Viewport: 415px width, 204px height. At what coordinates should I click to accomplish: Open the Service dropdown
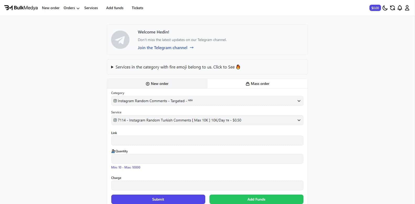point(207,120)
